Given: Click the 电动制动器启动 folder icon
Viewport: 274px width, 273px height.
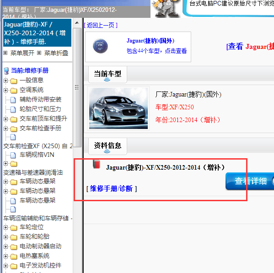Looking at the screenshot, I should point(14,247).
